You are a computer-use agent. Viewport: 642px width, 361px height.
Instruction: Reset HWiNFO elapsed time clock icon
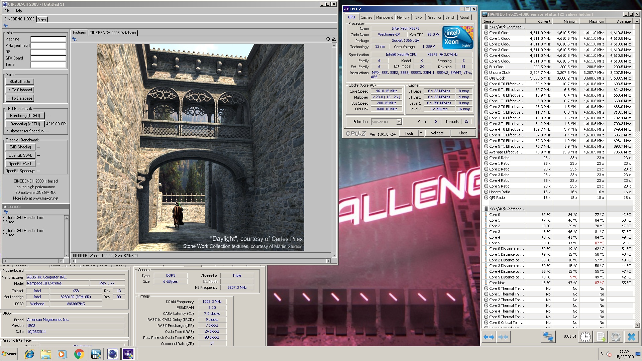click(x=585, y=337)
